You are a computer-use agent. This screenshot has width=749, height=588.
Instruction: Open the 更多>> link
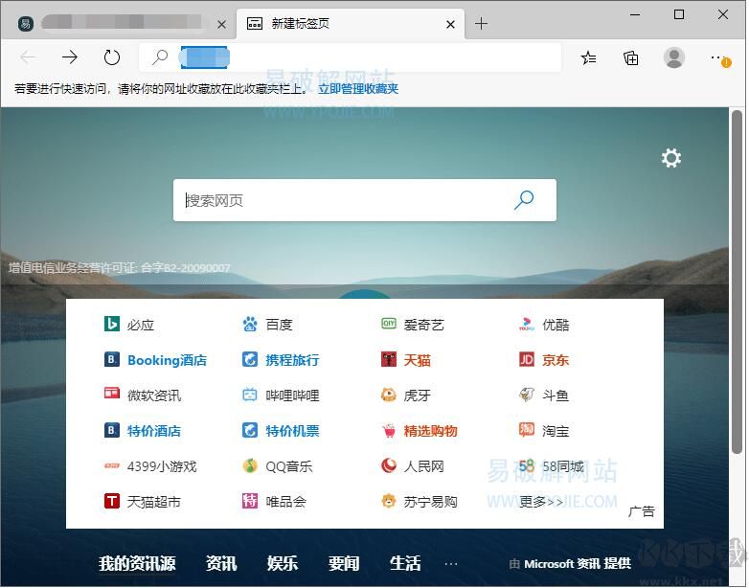point(541,502)
